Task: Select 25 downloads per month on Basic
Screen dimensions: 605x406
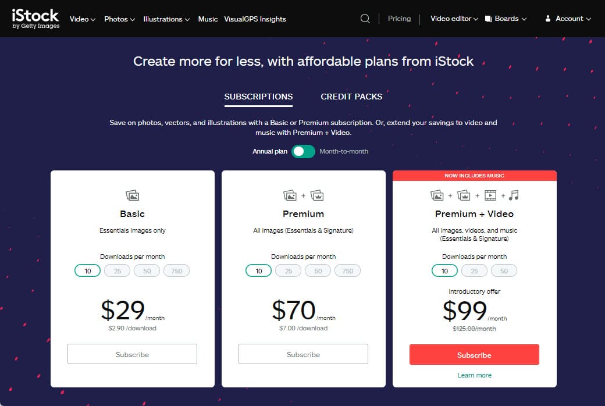Action: coord(117,270)
